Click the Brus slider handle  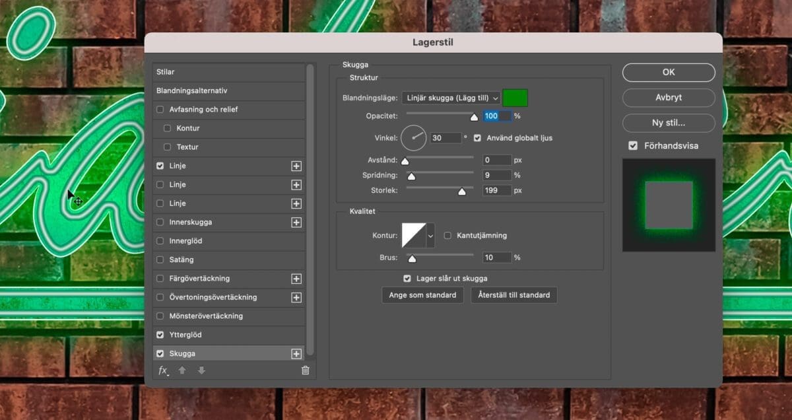[412, 259]
